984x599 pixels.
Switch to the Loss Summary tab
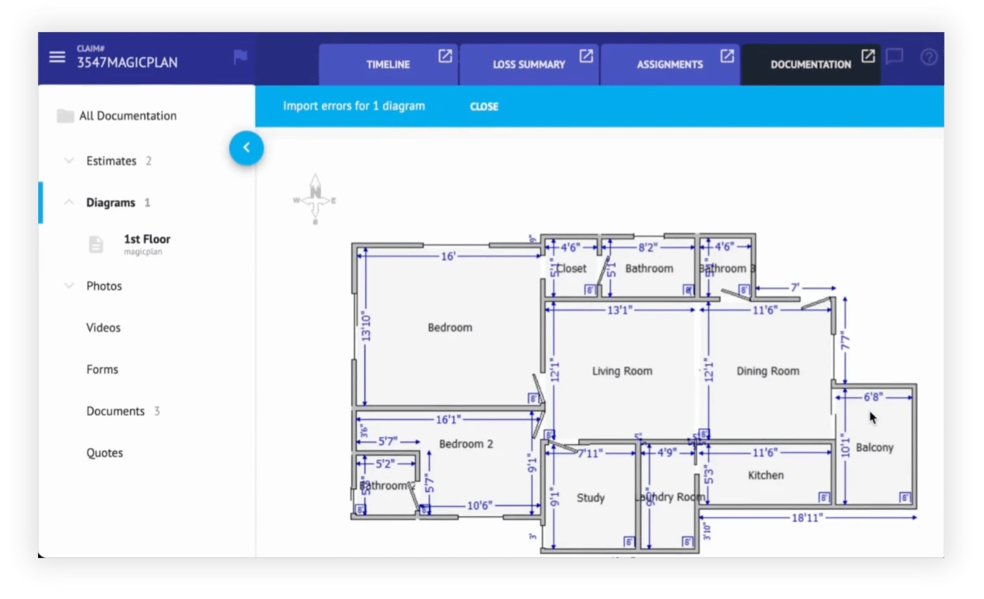[529, 65]
